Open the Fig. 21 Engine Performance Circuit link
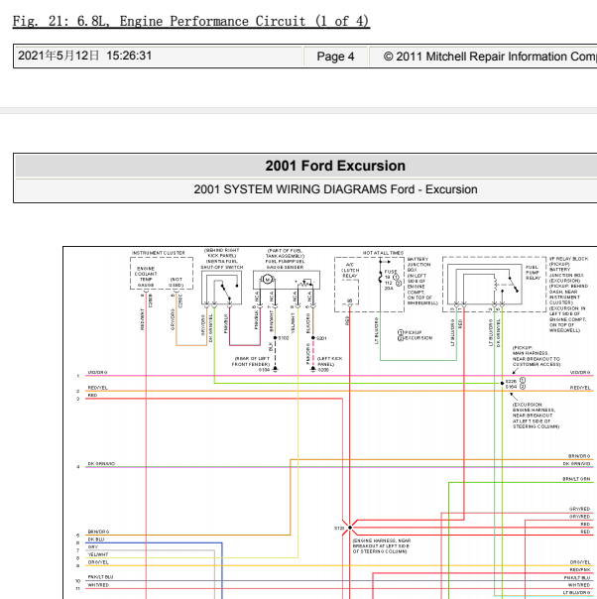The image size is (597, 599). click(x=191, y=21)
